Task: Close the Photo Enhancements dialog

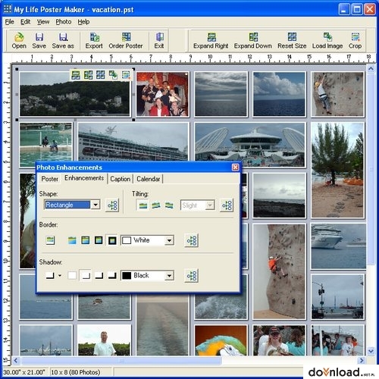Action: 235,167
